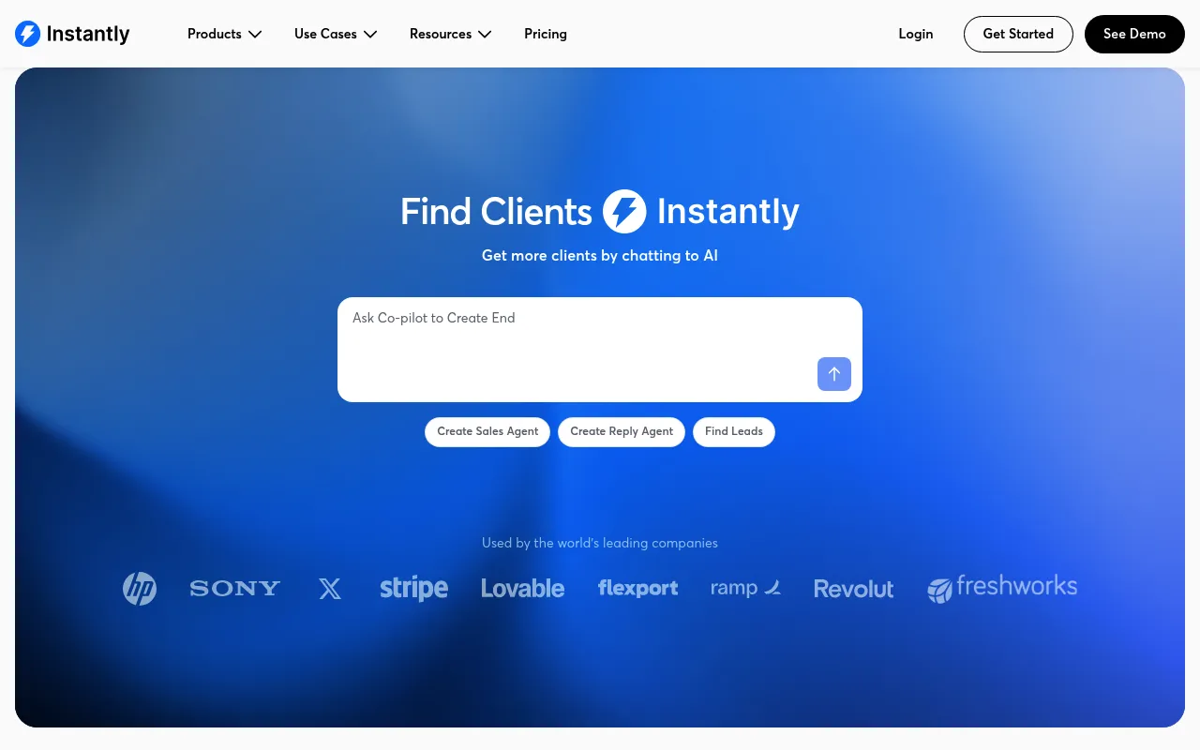1200x750 pixels.
Task: Click the HP logo
Action: [x=140, y=589]
